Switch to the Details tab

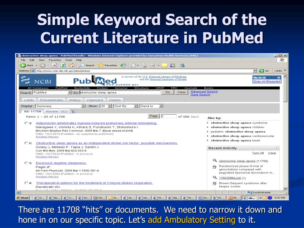(x=115, y=100)
